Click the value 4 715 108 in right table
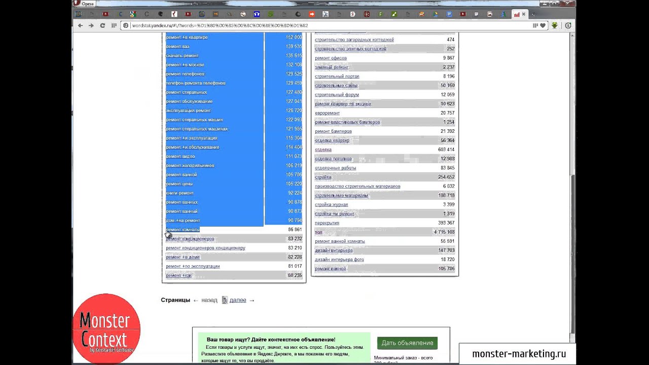This screenshot has height=365, width=649. coord(444,232)
